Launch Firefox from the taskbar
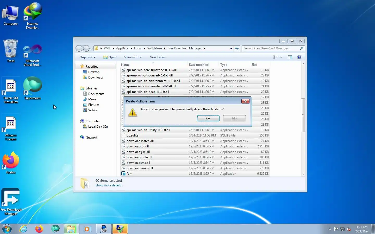The height and width of the screenshot is (234, 375). [39, 229]
